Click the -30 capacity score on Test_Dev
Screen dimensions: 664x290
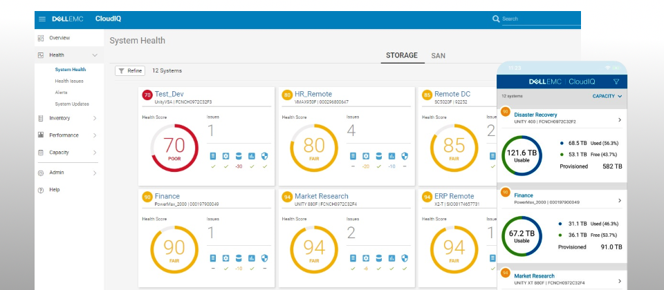[x=239, y=166]
